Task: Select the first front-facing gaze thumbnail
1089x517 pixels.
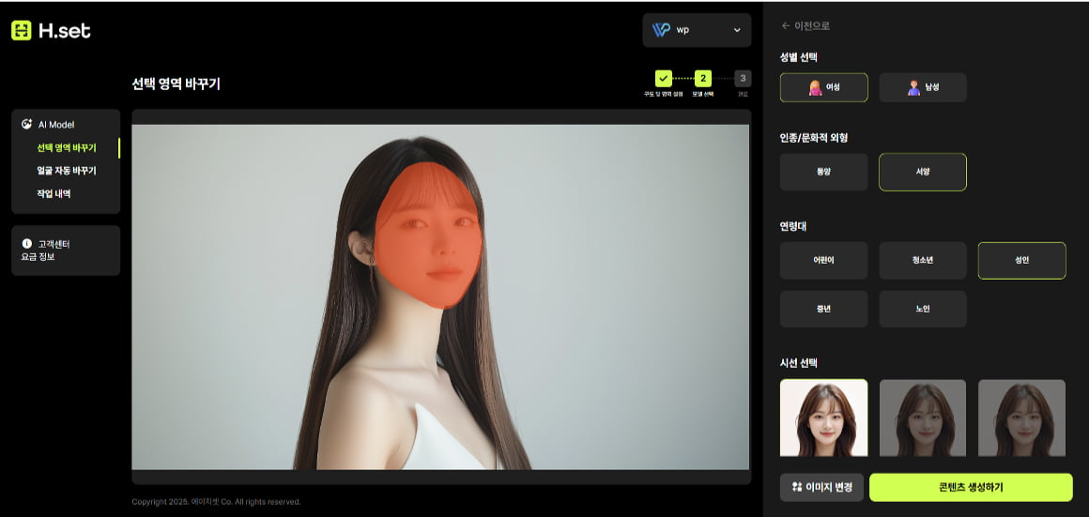Action: pos(823,418)
